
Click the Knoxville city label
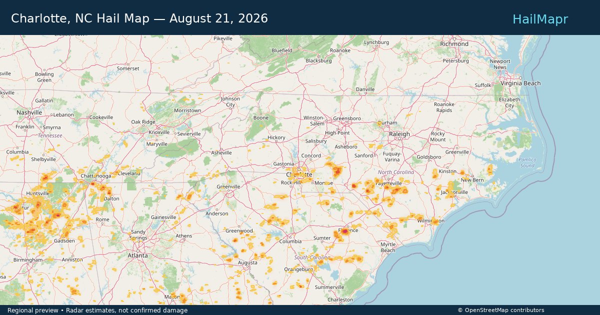coord(159,132)
